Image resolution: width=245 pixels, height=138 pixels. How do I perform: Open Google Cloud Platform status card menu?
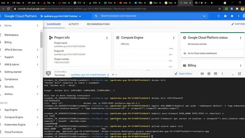(x=240, y=38)
